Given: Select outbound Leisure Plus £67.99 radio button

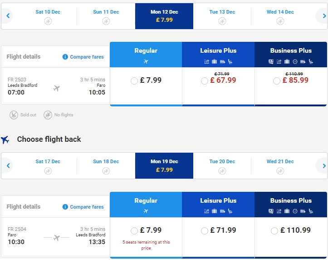Looking at the screenshot, I should 204,80.
